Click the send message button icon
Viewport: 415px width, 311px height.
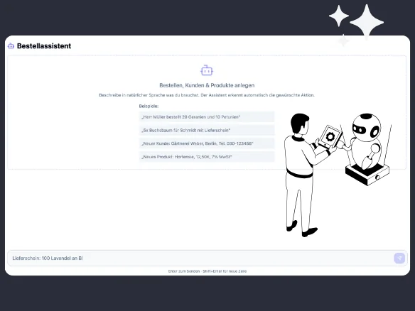coord(399,258)
